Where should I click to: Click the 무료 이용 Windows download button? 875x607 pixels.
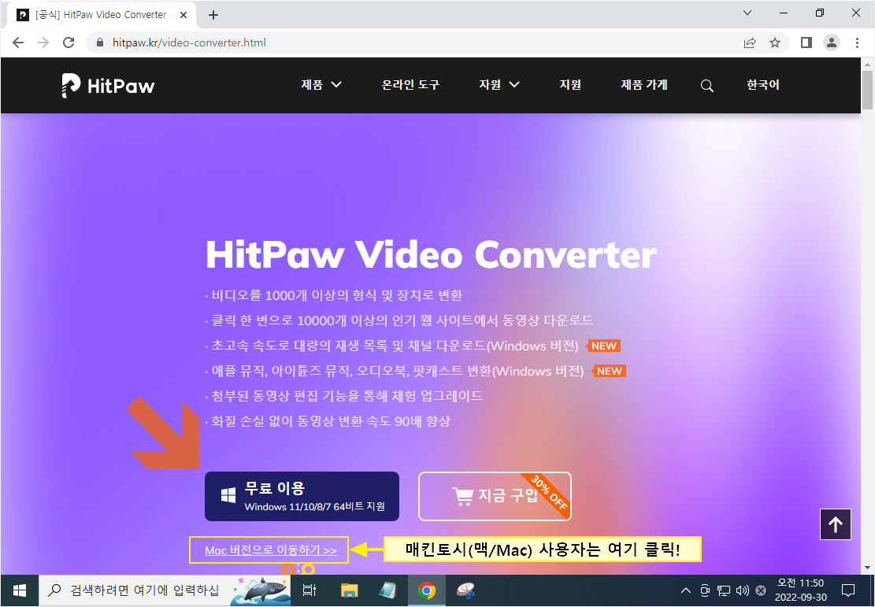tap(302, 497)
